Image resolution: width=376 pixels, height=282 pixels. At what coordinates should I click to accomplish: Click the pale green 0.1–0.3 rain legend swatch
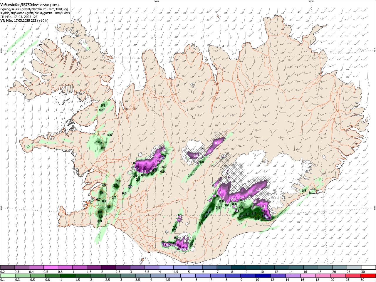click(7, 276)
